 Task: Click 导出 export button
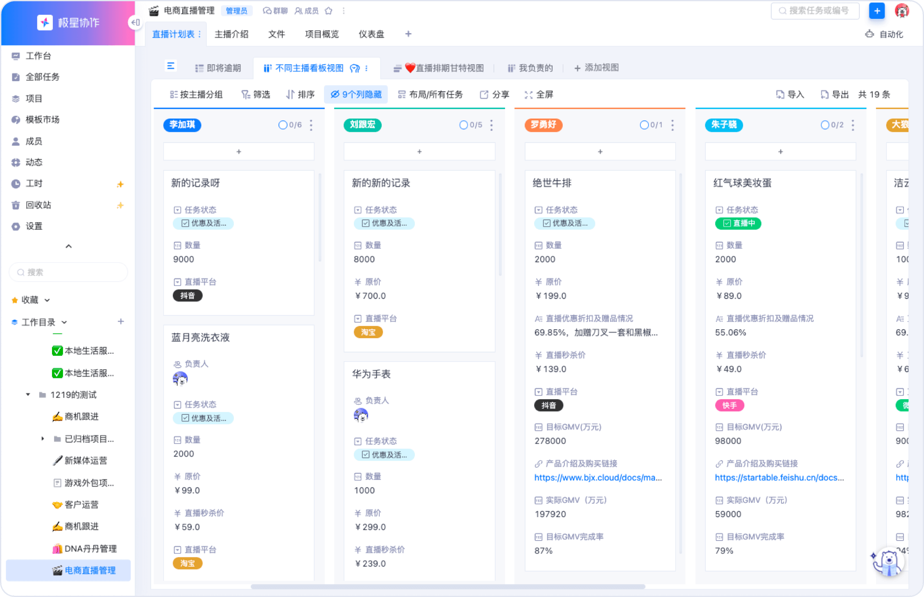point(835,95)
